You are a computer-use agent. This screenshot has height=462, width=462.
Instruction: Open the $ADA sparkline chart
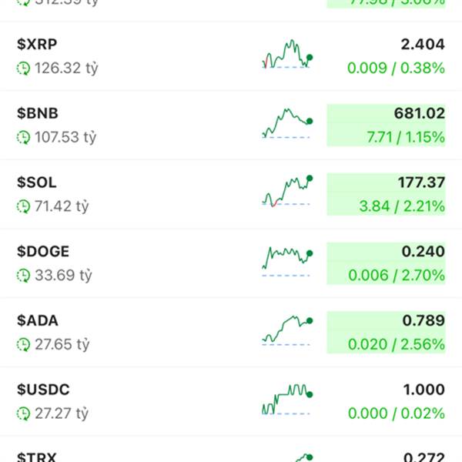pyautogui.click(x=287, y=330)
